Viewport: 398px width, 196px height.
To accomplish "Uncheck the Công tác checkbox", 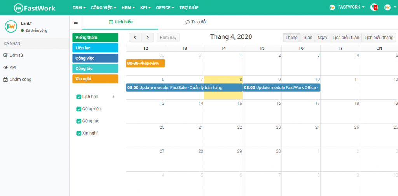I will (x=79, y=121).
